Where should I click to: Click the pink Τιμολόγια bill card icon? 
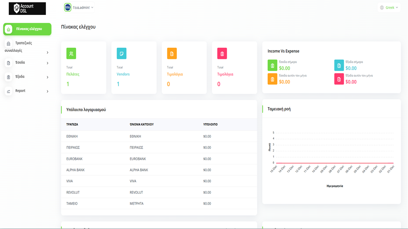(x=222, y=54)
